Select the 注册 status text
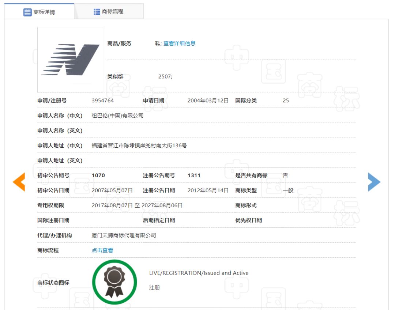The height and width of the screenshot is (310, 395). click(154, 288)
